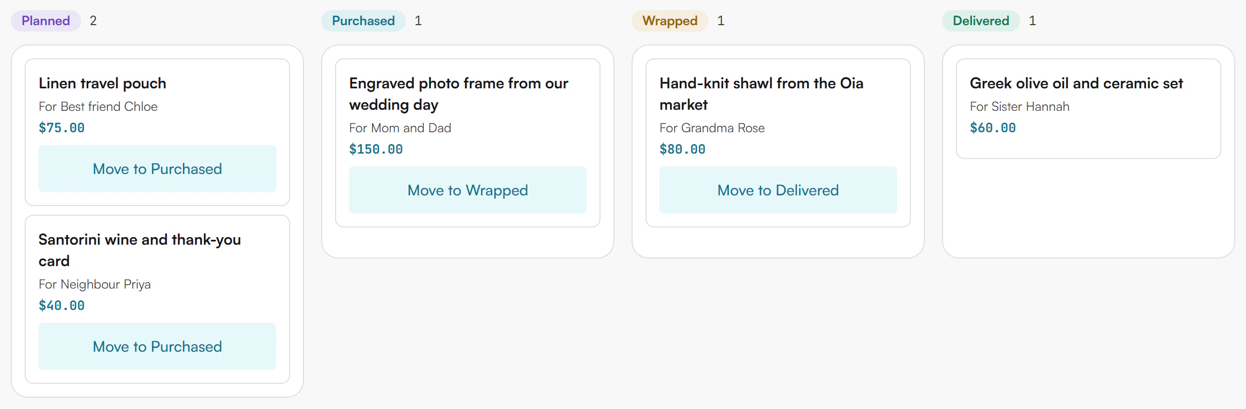
Task: Select the Delivered column label
Action: click(981, 21)
